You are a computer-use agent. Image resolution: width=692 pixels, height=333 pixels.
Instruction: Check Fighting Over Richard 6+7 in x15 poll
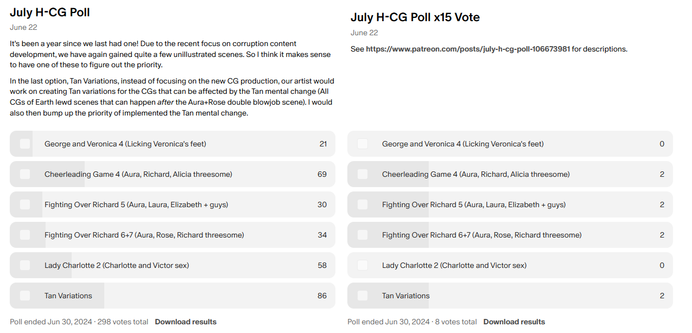coord(363,235)
